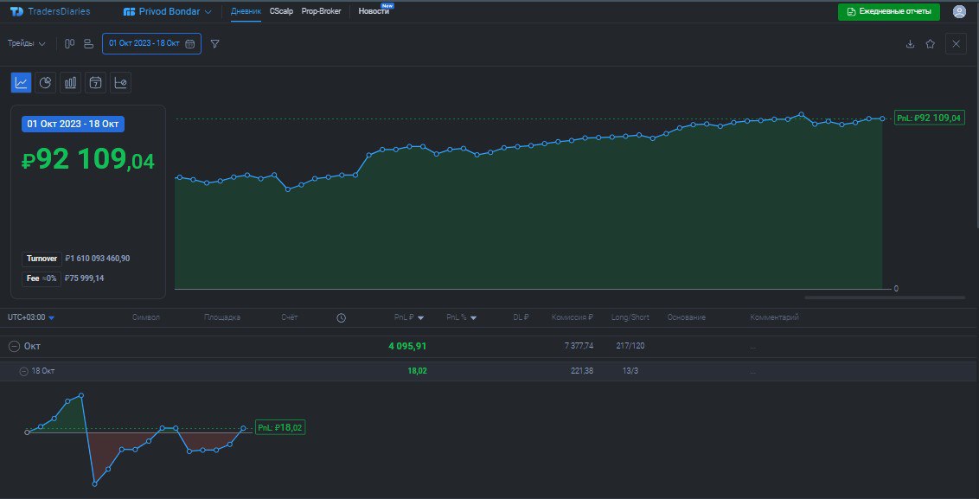The image size is (979, 499).
Task: Open the pie chart view
Action: point(46,82)
